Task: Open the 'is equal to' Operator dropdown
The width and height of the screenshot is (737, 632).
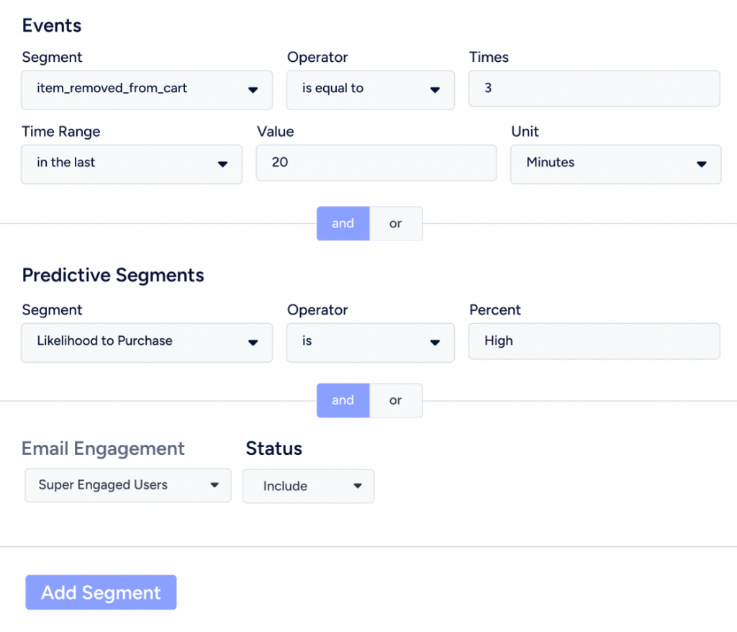Action: coord(370,90)
